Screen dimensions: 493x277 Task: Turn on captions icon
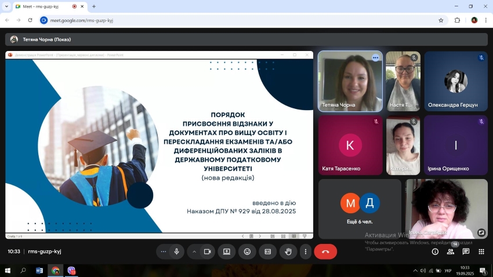click(x=267, y=252)
